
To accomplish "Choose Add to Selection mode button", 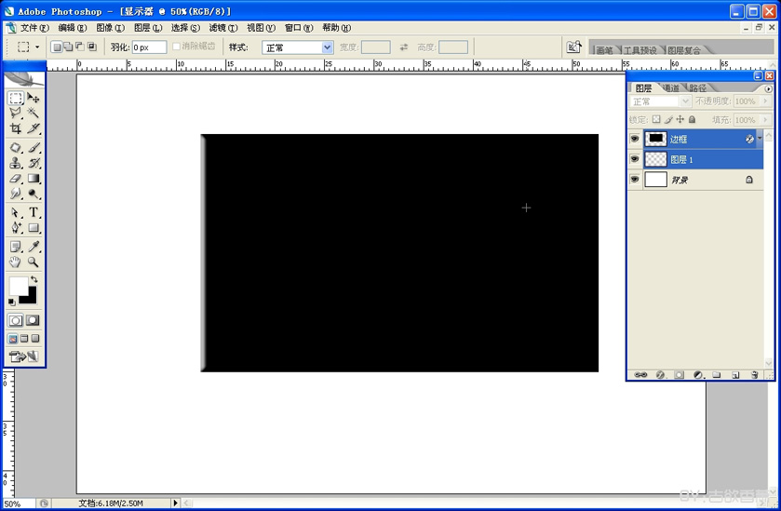I will tap(69, 47).
